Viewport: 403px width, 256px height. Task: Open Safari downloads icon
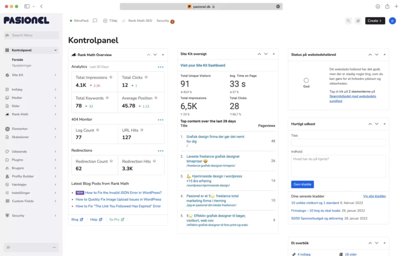[x=378, y=6]
